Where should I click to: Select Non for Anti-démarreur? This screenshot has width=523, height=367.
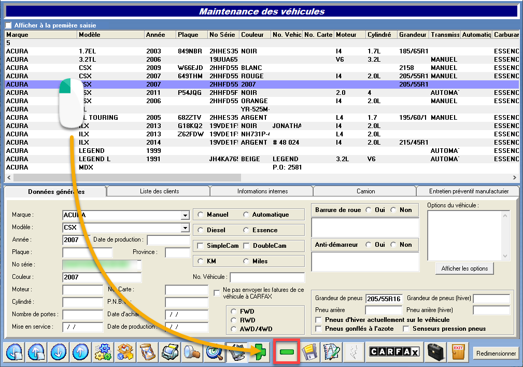point(393,245)
